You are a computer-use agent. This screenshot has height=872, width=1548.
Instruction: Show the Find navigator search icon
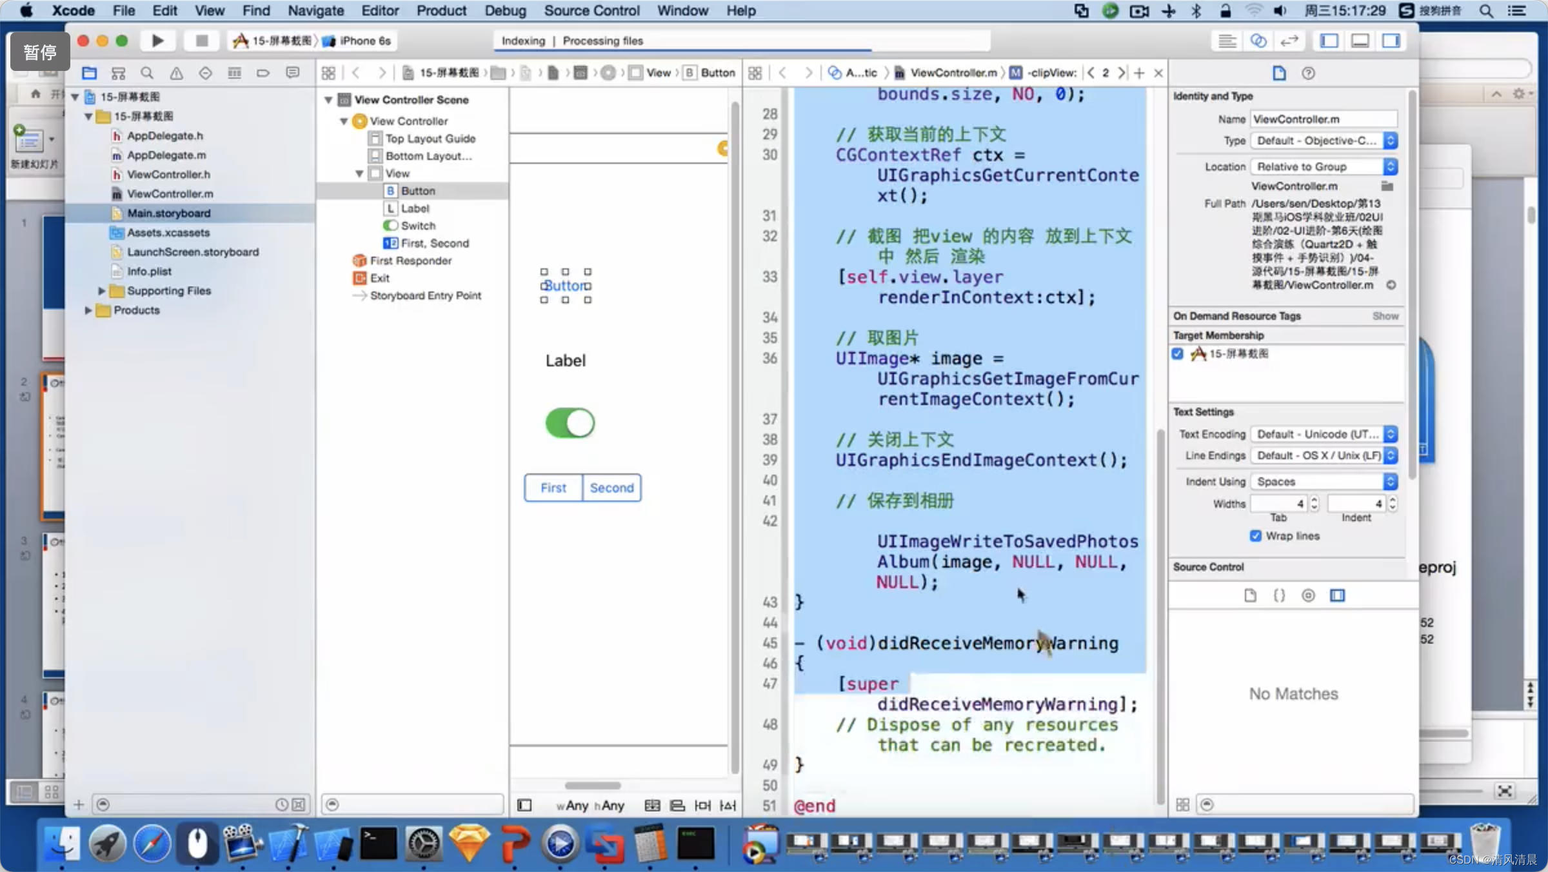pos(147,73)
